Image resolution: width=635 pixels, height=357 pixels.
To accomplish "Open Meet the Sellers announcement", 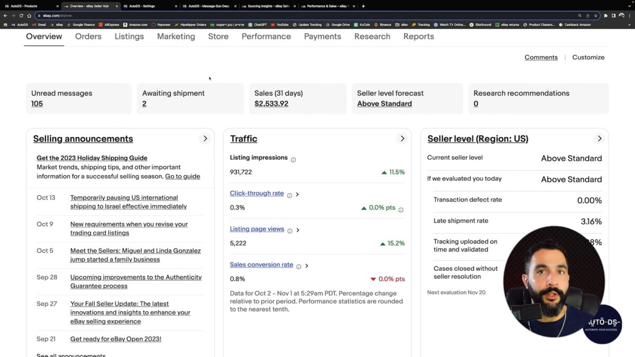I will 135,255.
